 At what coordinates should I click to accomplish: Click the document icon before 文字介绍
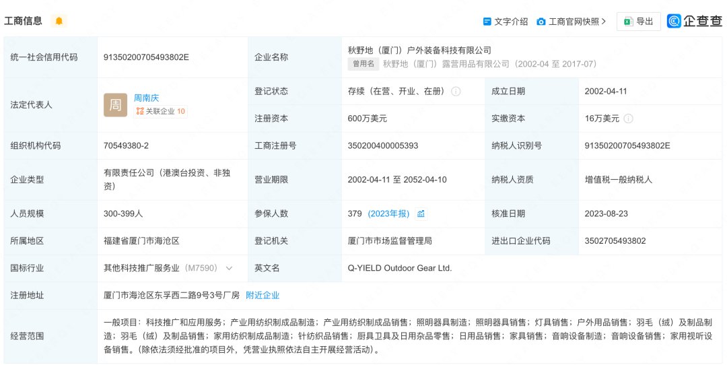pos(487,22)
